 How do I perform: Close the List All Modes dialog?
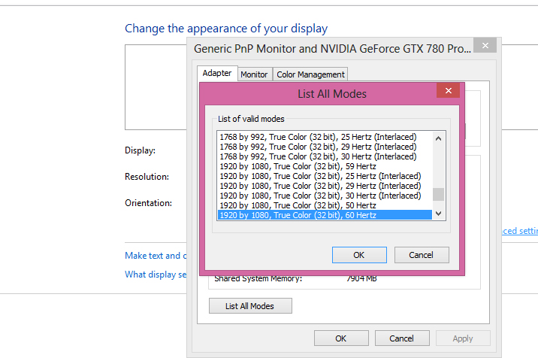pyautogui.click(x=449, y=91)
